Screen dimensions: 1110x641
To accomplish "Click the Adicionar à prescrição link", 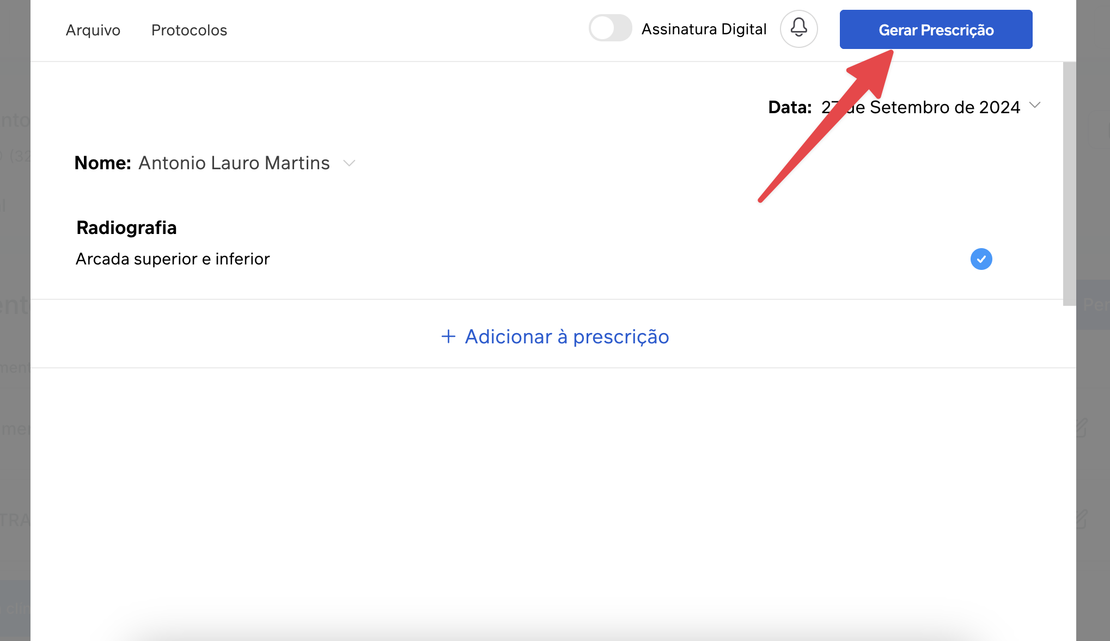I will [x=566, y=337].
